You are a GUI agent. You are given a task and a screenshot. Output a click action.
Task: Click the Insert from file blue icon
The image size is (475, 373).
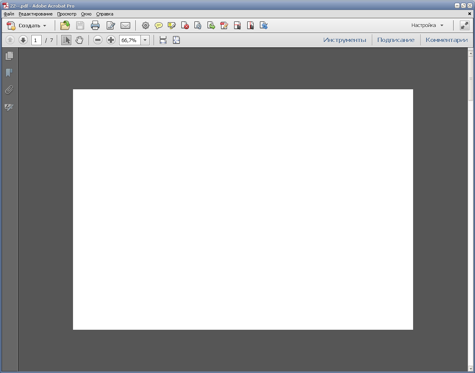(x=263, y=25)
